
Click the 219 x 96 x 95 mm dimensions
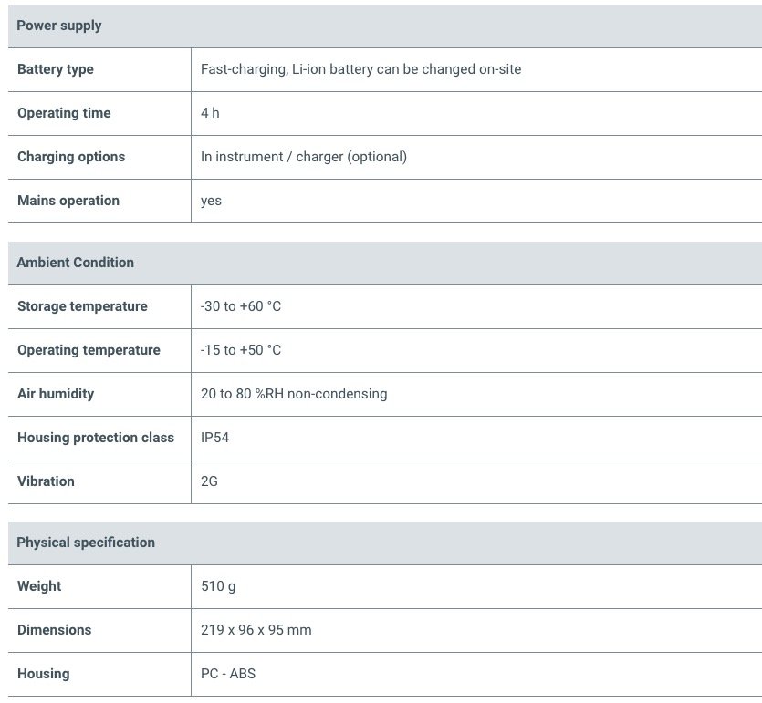coord(256,630)
